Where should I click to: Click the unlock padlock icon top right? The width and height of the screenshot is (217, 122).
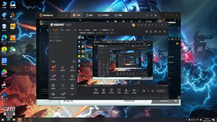(x=151, y=31)
